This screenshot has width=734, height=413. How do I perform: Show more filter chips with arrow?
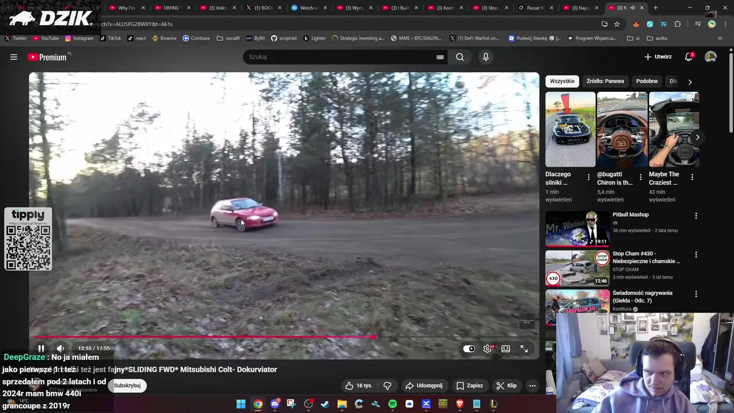coord(690,81)
